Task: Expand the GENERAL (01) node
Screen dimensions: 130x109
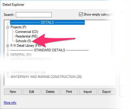Action: 7,55
